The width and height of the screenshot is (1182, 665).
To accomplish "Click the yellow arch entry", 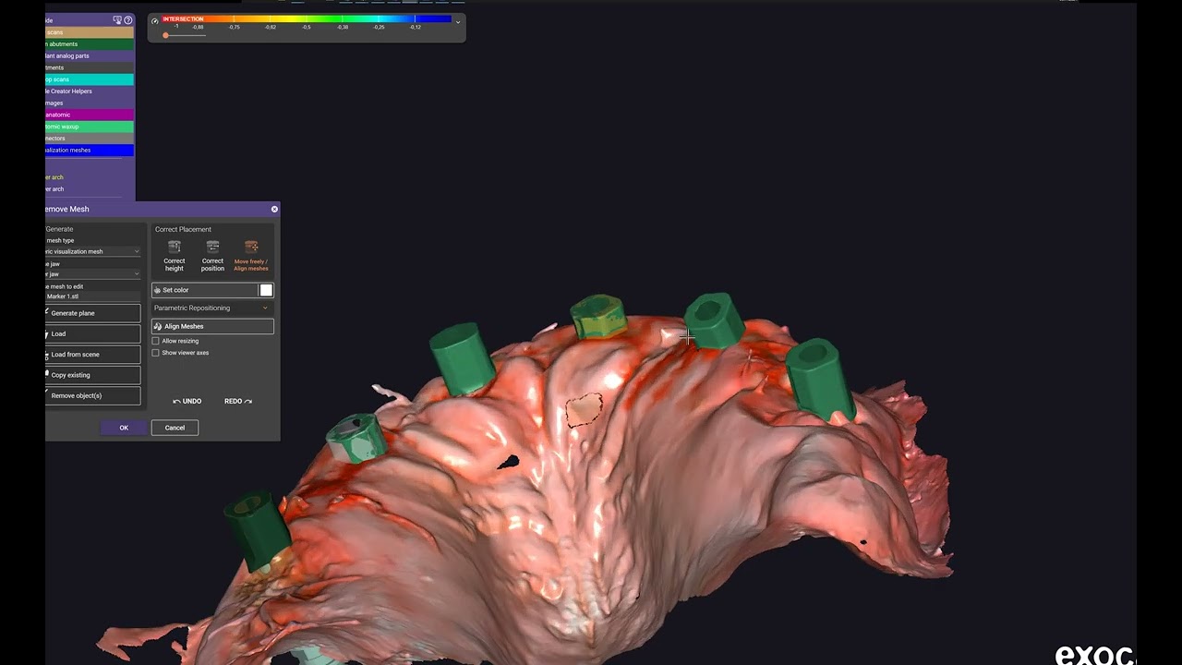I will pos(54,177).
